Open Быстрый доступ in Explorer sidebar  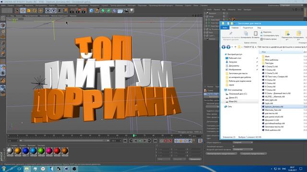tap(233, 54)
